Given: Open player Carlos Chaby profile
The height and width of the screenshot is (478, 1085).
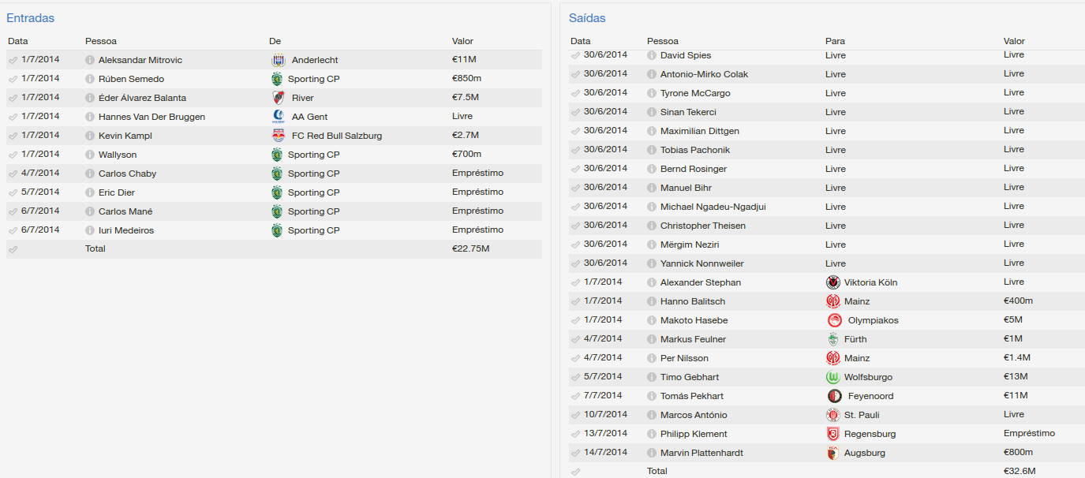Looking at the screenshot, I should tap(127, 174).
